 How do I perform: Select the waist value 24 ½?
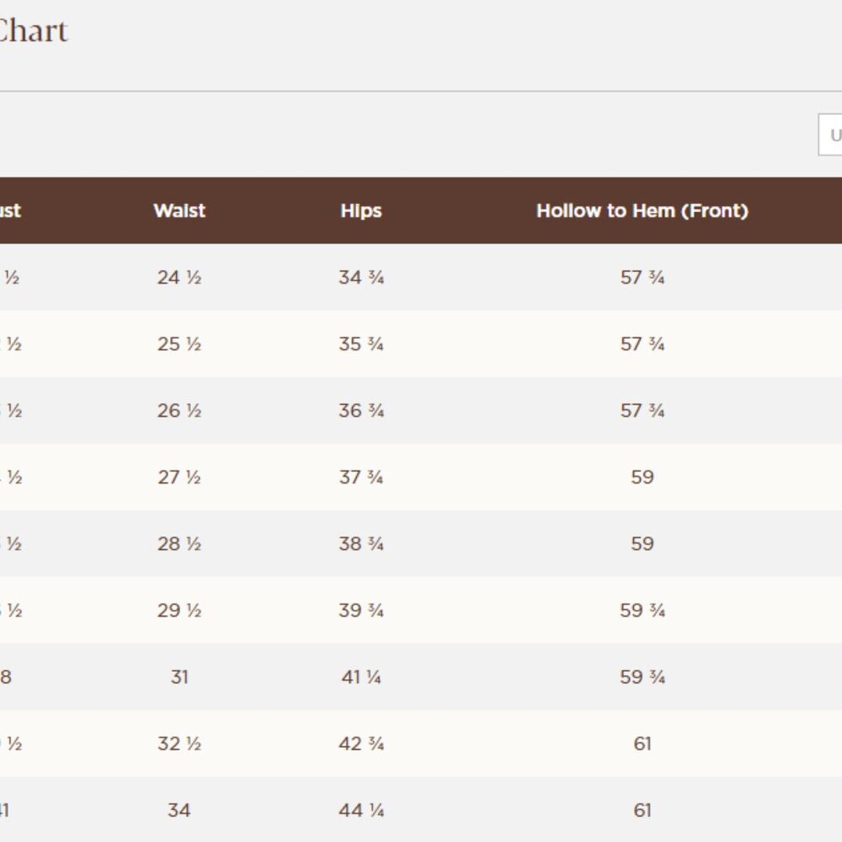[x=179, y=277]
